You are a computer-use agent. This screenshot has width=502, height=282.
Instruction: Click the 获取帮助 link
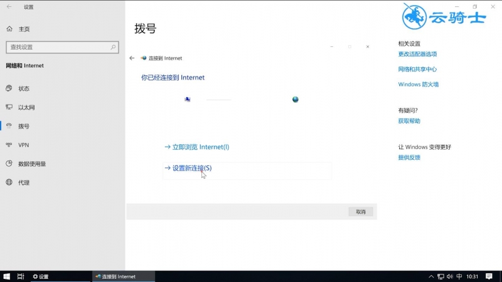click(x=409, y=121)
